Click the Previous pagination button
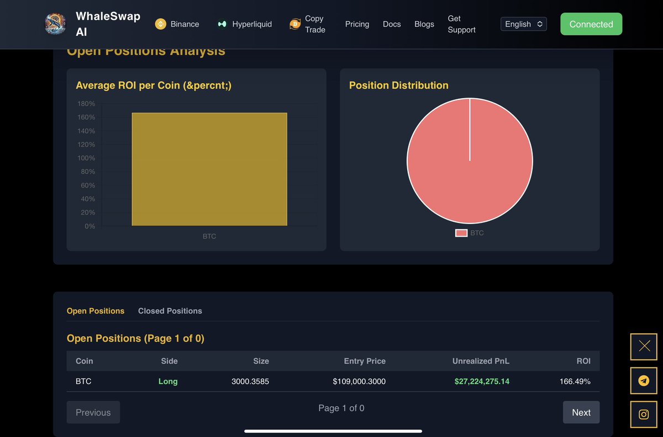The height and width of the screenshot is (437, 663). coord(93,412)
